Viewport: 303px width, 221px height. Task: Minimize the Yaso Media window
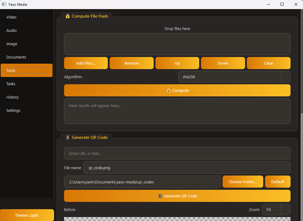(x=268, y=4)
